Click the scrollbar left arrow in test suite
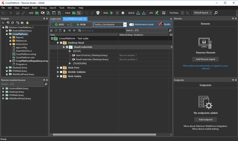Screen dimensions: 238x141 (51, 135)
